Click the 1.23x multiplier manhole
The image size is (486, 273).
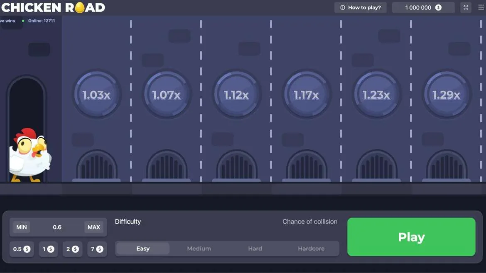(376, 95)
